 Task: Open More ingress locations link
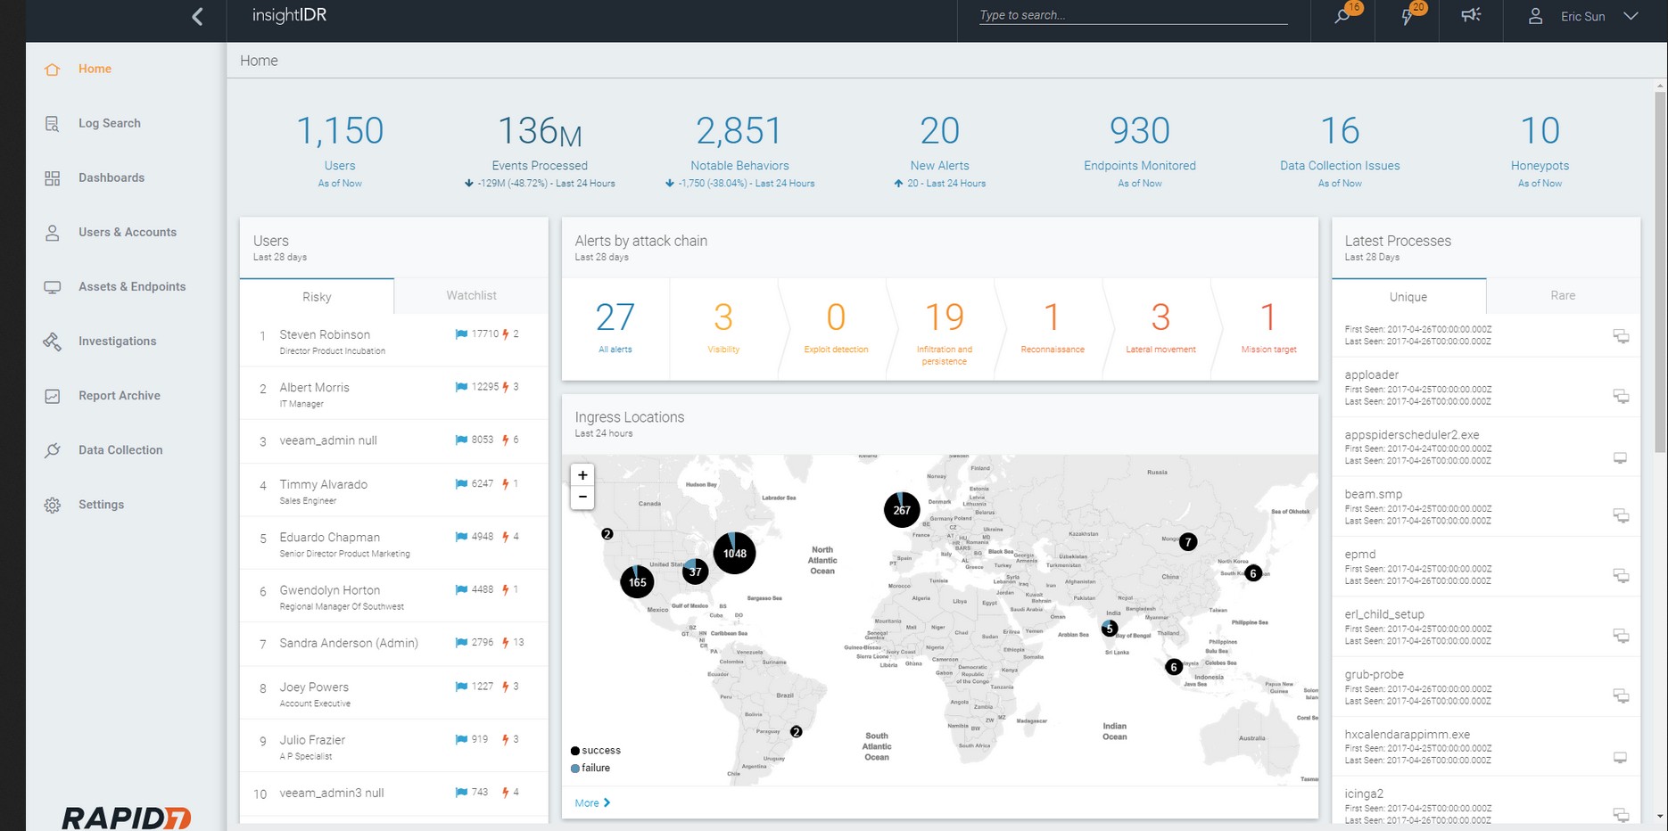click(592, 802)
